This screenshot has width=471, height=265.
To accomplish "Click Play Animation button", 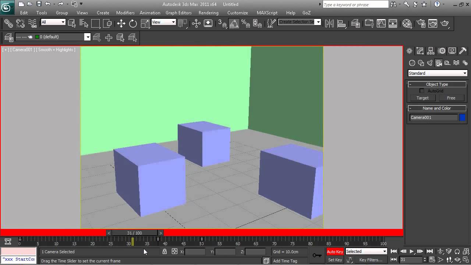I will pyautogui.click(x=411, y=251).
